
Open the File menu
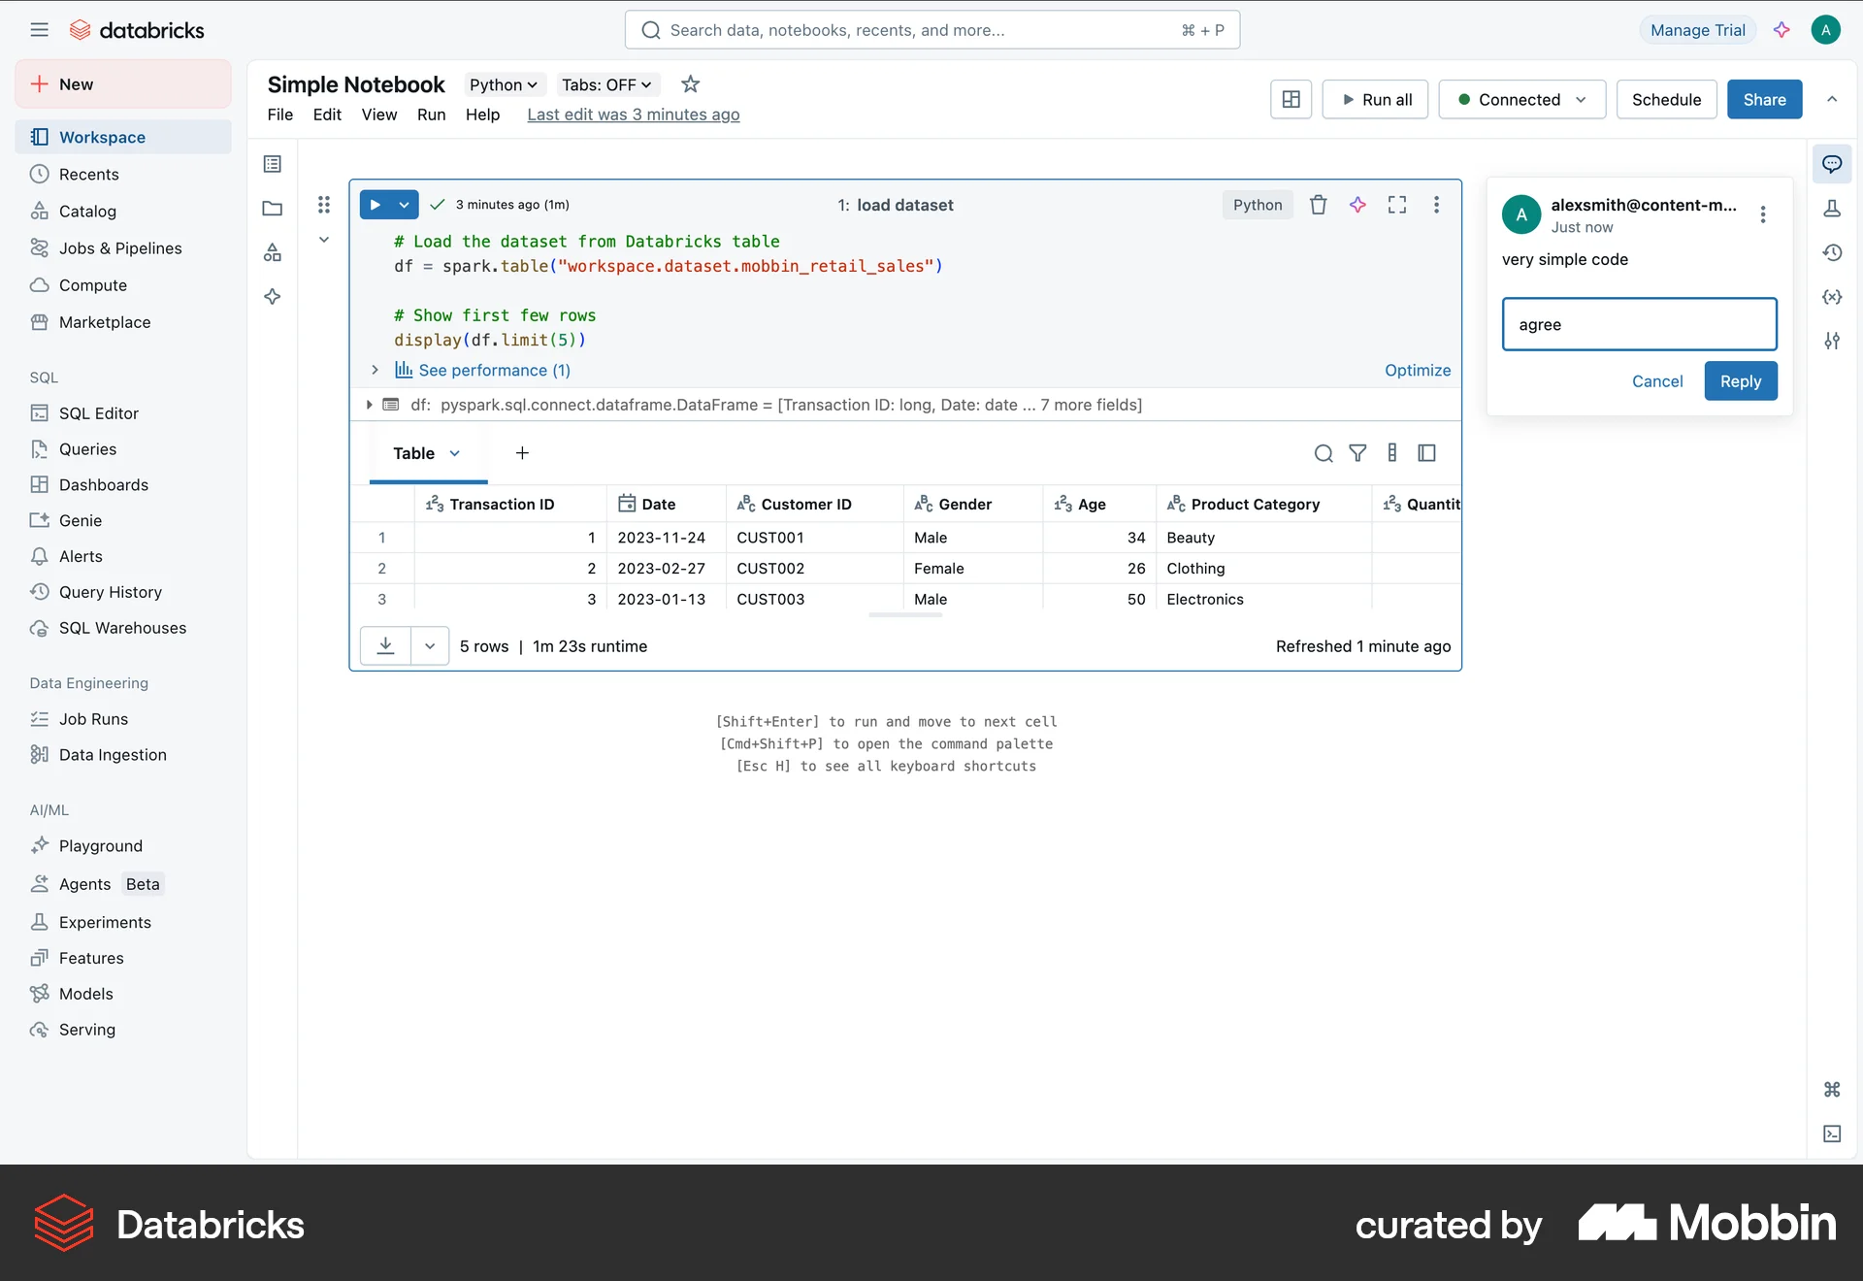[x=279, y=115]
